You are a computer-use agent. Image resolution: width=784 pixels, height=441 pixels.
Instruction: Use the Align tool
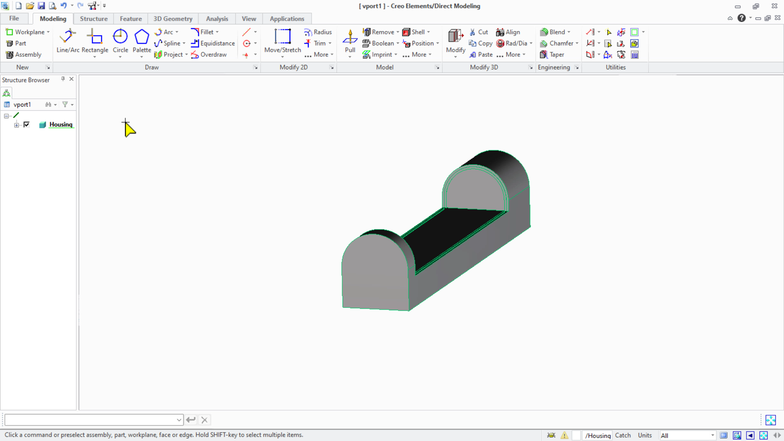(508, 32)
